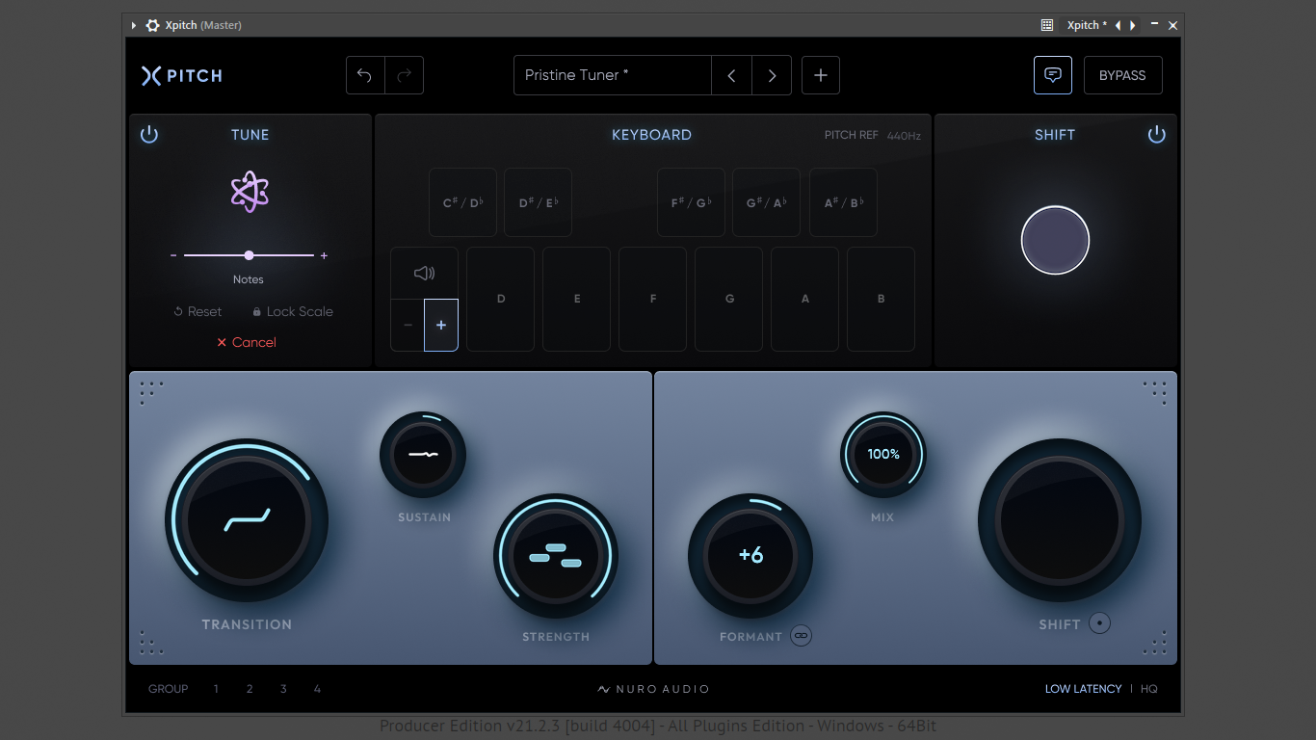The width and height of the screenshot is (1316, 740).
Task: Click the large SHIFT knob
Action: (x=1060, y=521)
